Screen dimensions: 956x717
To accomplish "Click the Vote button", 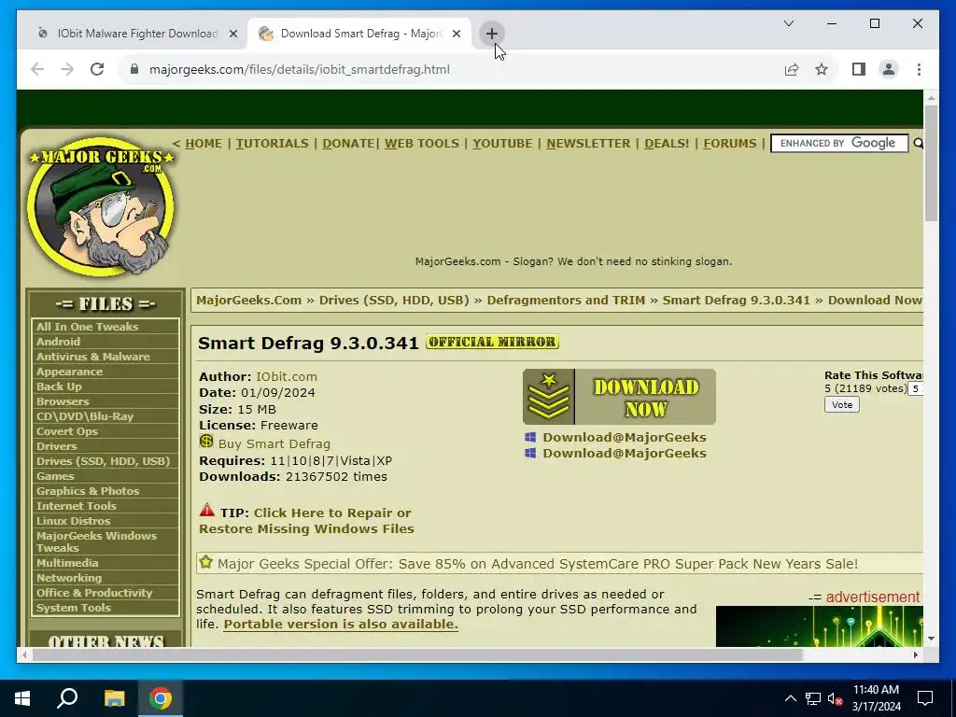I will (x=842, y=405).
